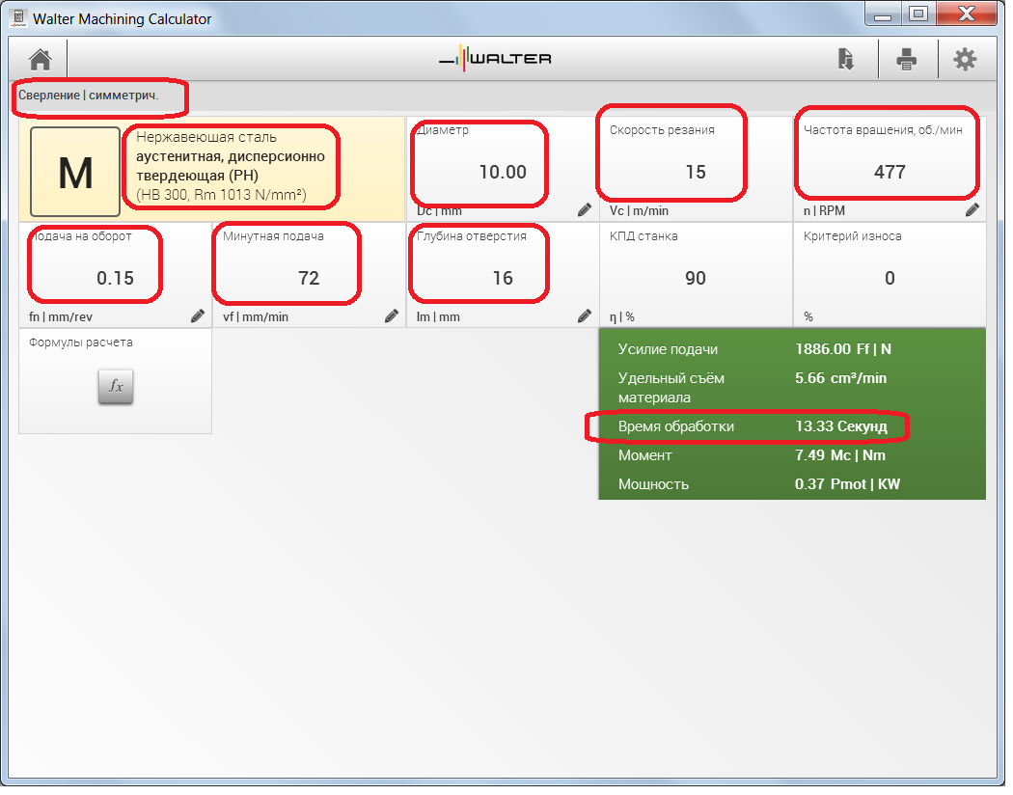The width and height of the screenshot is (1013, 795).
Task: Click the Формулы расчета label
Action: [x=81, y=343]
